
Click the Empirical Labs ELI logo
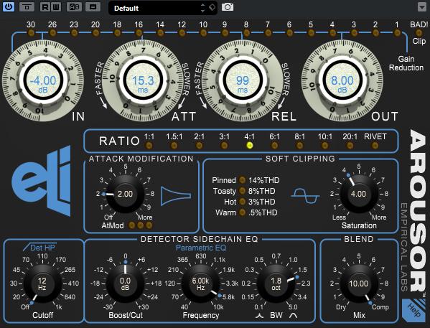42,181
